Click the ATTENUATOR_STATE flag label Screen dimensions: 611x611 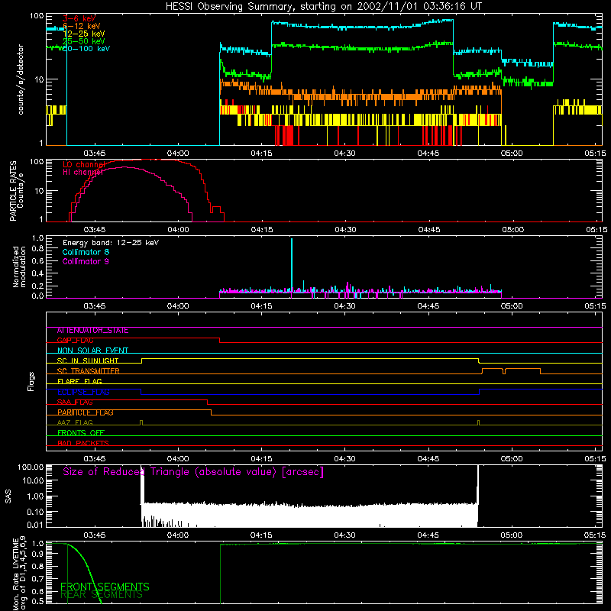tap(92, 331)
